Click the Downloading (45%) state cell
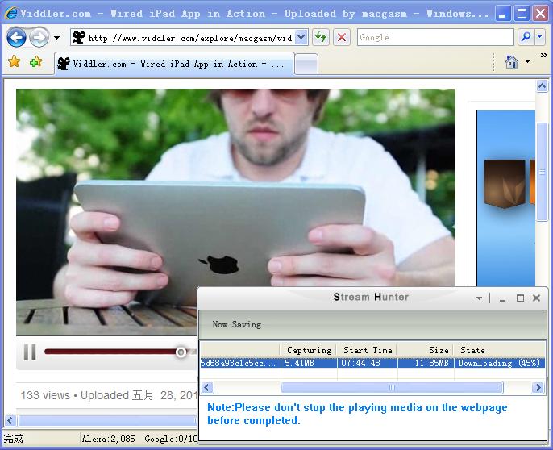This screenshot has height=450, width=553. [x=500, y=363]
